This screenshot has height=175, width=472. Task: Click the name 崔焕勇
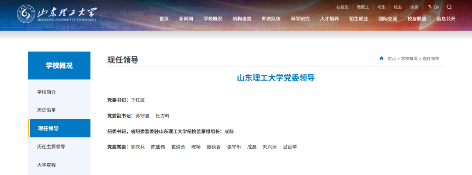pyautogui.click(x=178, y=147)
